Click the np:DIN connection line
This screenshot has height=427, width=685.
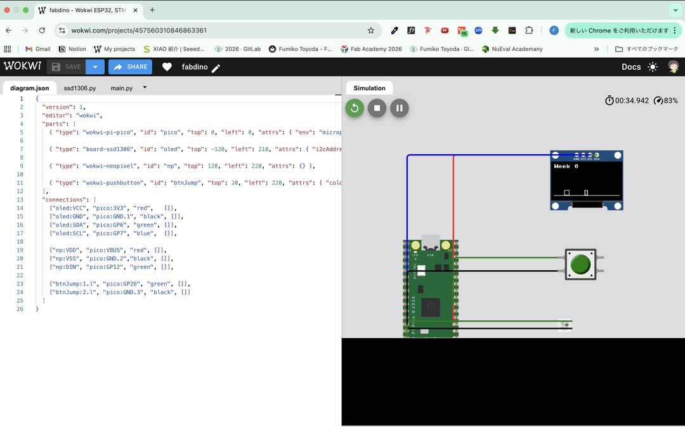tap(112, 267)
